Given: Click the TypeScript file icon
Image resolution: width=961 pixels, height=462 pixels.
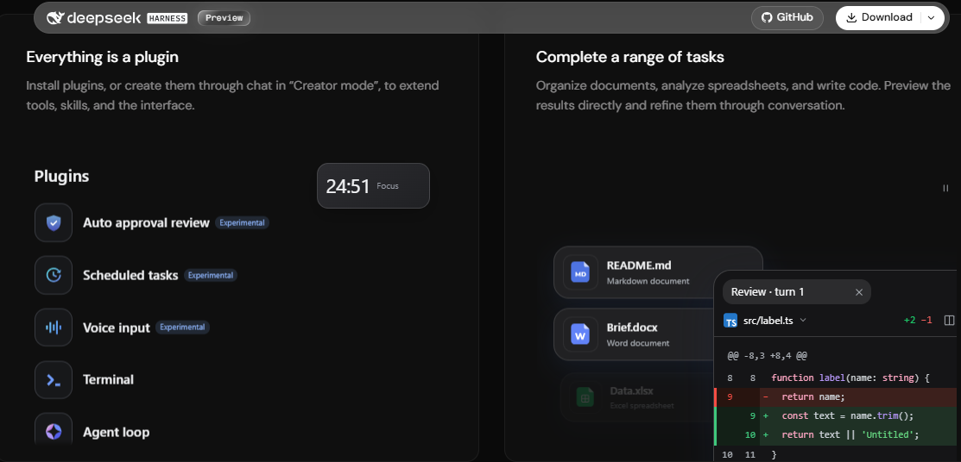Looking at the screenshot, I should (x=730, y=321).
